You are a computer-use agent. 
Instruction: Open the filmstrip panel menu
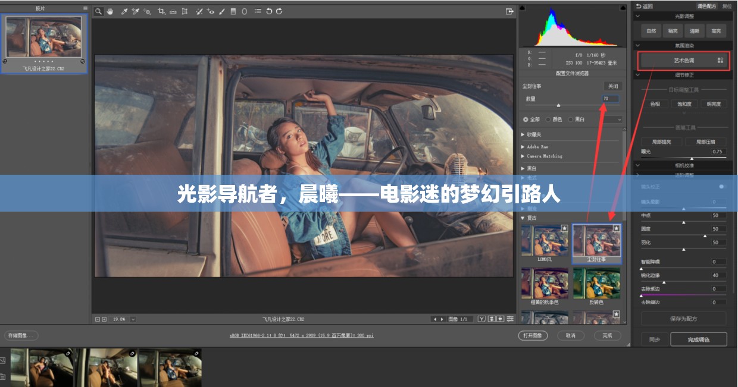pos(85,8)
